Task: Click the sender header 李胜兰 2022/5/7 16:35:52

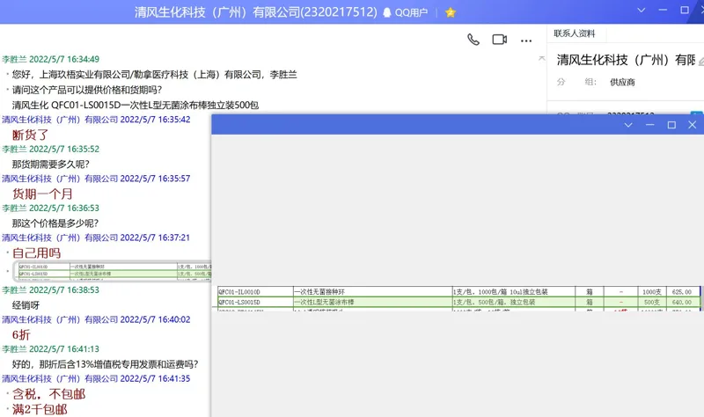Action: pyautogui.click(x=51, y=149)
